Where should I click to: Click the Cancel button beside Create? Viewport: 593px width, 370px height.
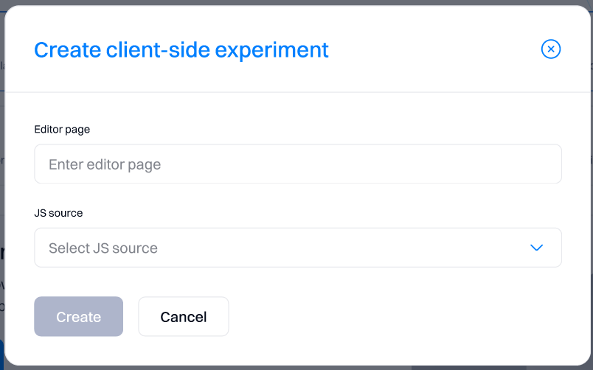[x=183, y=317]
